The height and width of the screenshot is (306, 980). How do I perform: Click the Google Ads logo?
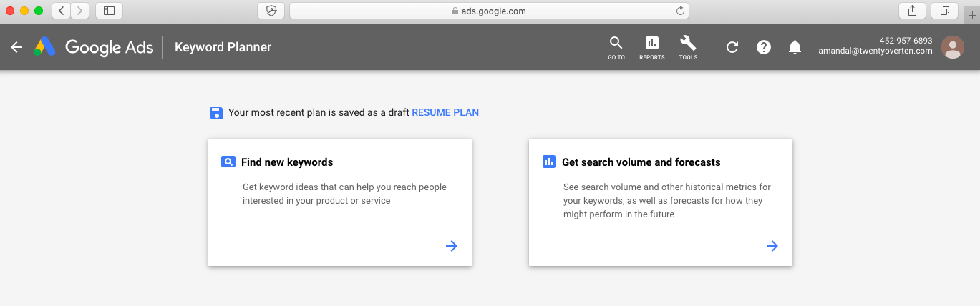pyautogui.click(x=94, y=47)
